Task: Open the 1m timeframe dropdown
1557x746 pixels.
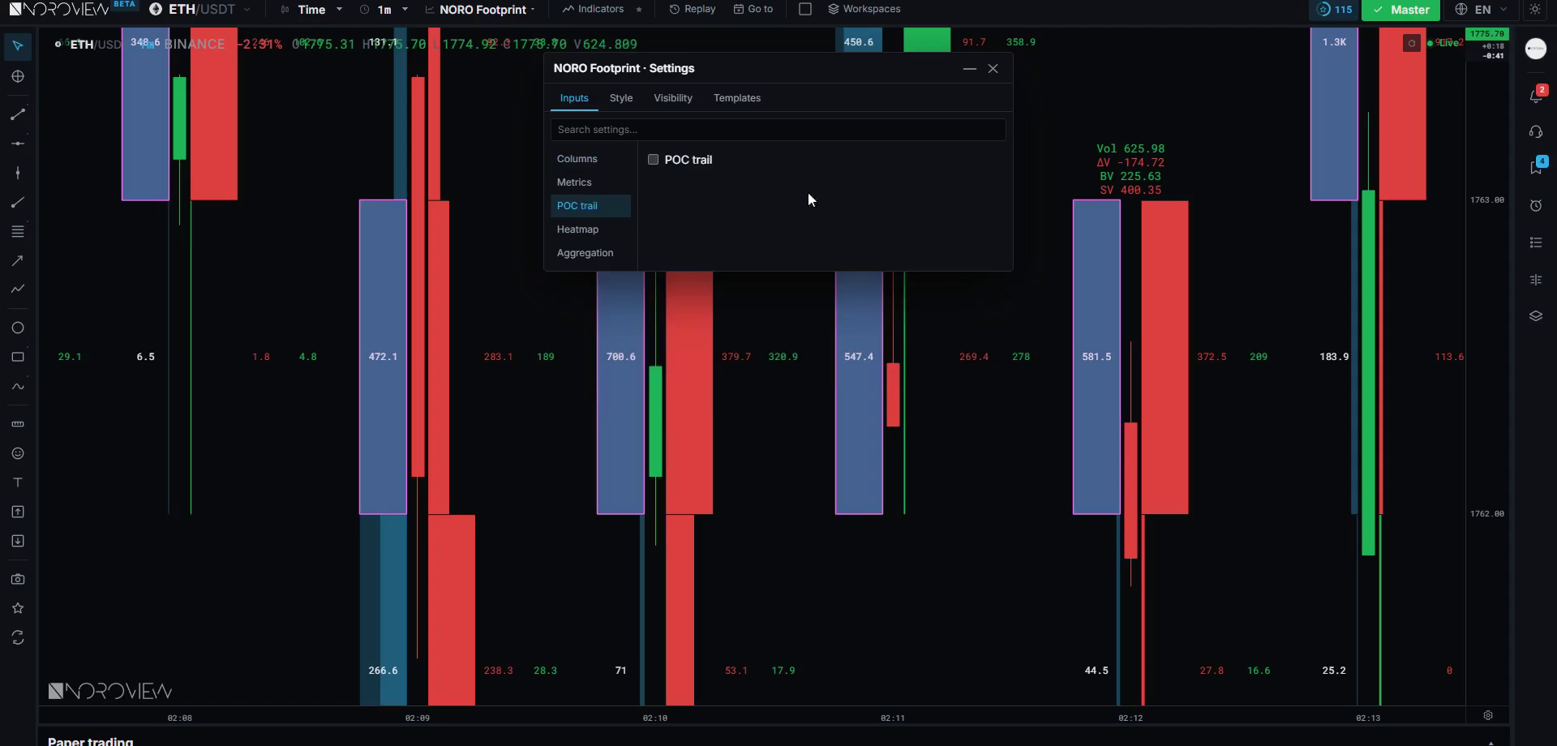Action: click(384, 10)
